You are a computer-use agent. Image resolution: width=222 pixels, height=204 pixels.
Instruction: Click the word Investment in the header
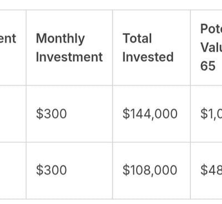(69, 57)
